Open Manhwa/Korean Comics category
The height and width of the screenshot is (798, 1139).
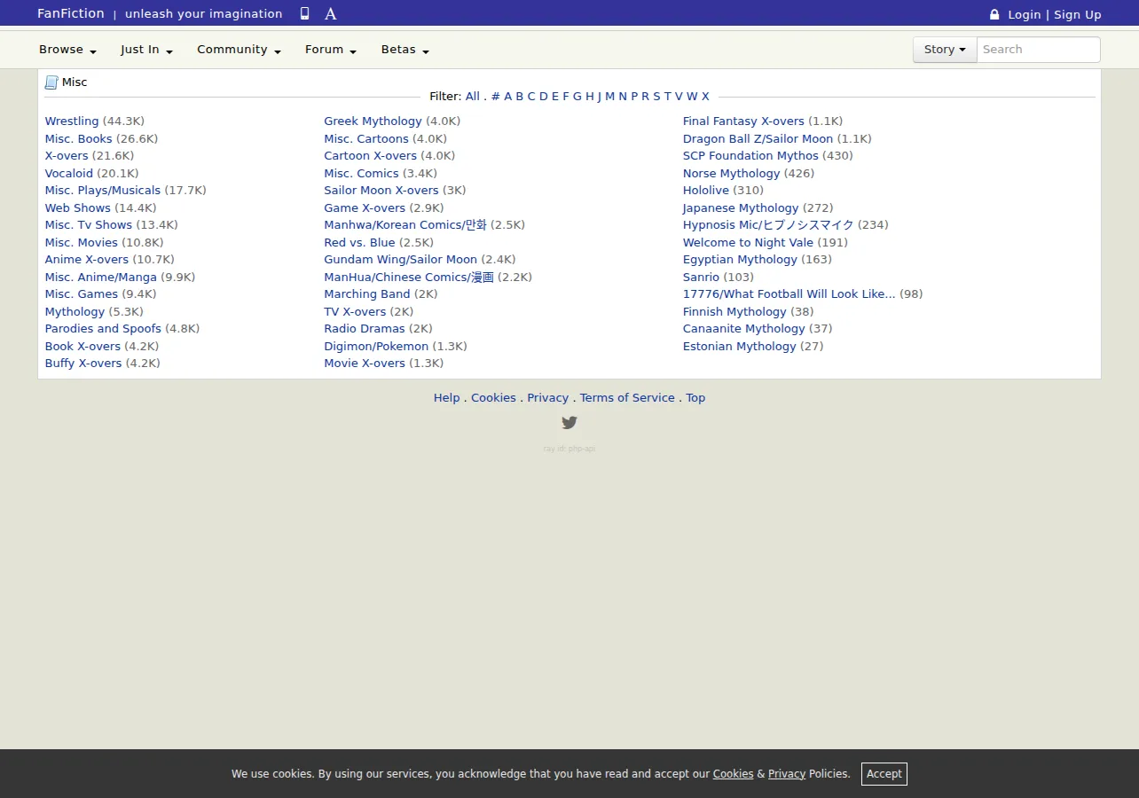pyautogui.click(x=405, y=225)
